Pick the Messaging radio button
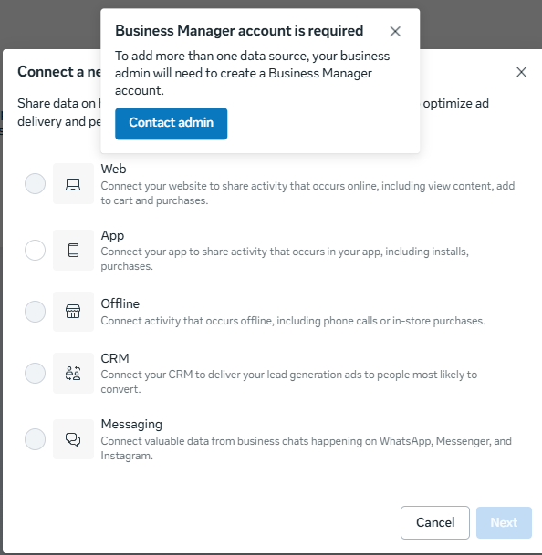The image size is (542, 555). pos(35,439)
